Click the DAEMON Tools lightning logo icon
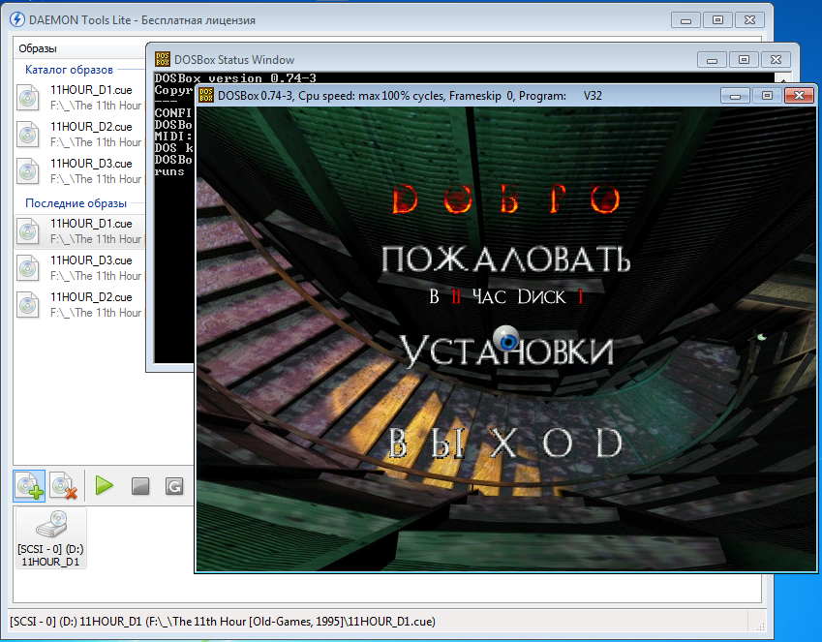 [17, 20]
